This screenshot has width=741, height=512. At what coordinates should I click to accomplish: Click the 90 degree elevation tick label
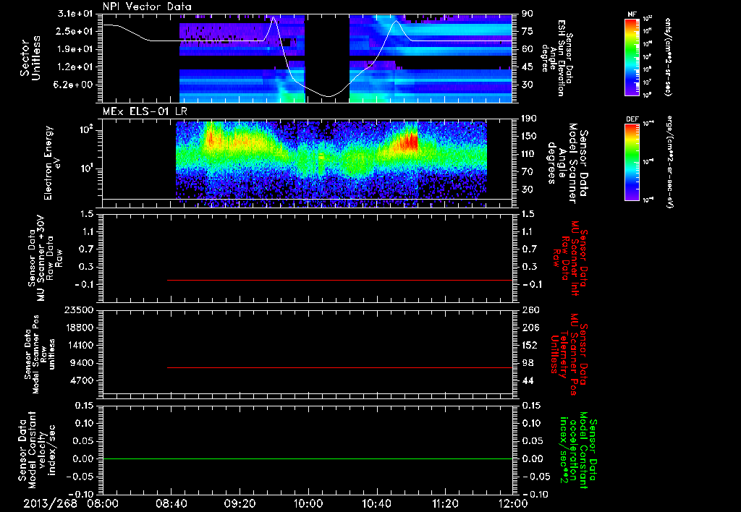527,14
